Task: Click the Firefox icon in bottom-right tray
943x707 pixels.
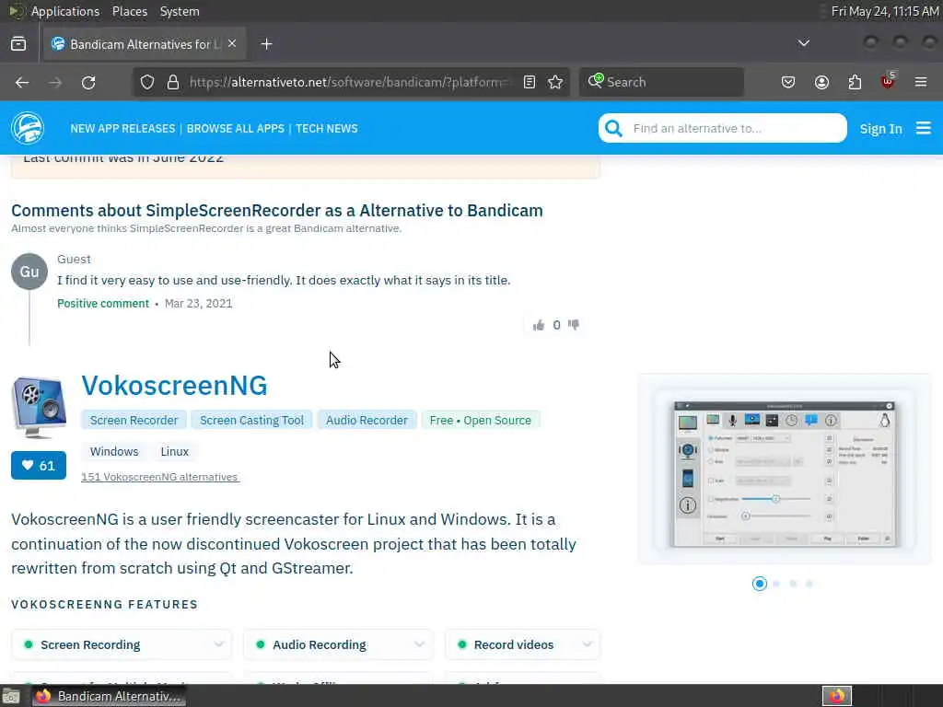Action: point(837,696)
